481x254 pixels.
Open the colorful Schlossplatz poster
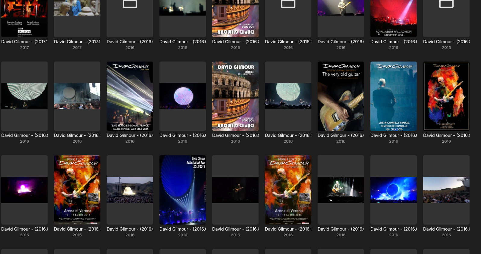[446, 96]
